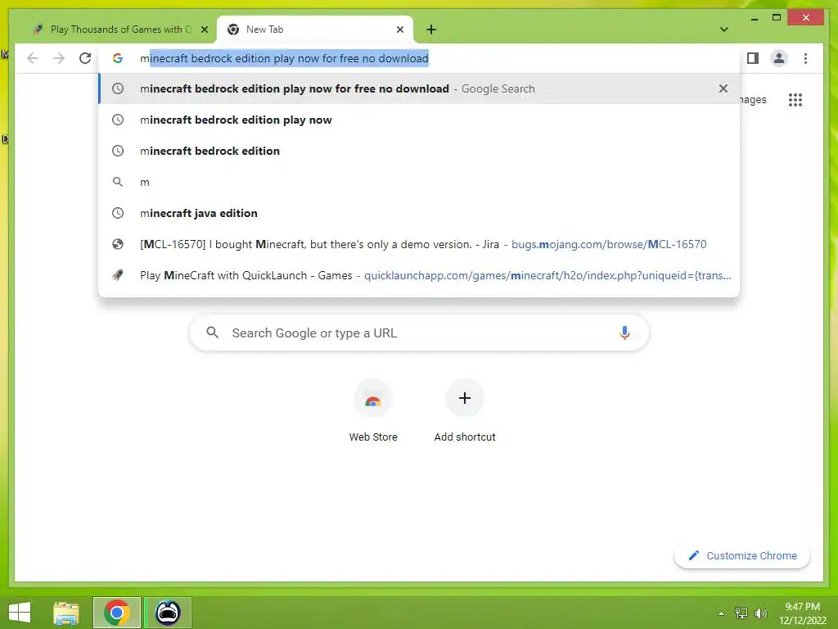
Task: Open the taskbar clock showing 9:47 PM
Action: pyautogui.click(x=802, y=613)
